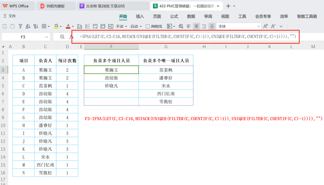Click the format painter clipboard icon

(x=13, y=27)
